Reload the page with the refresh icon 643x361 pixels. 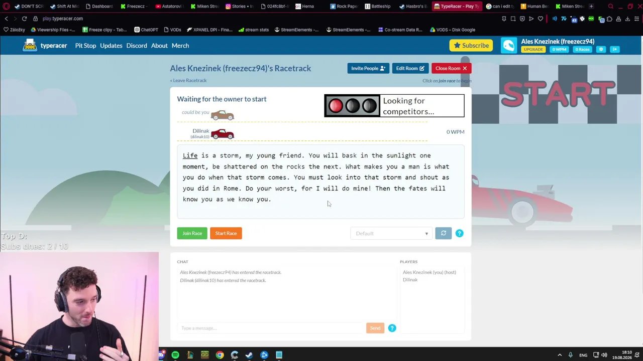pyautogui.click(x=24, y=19)
